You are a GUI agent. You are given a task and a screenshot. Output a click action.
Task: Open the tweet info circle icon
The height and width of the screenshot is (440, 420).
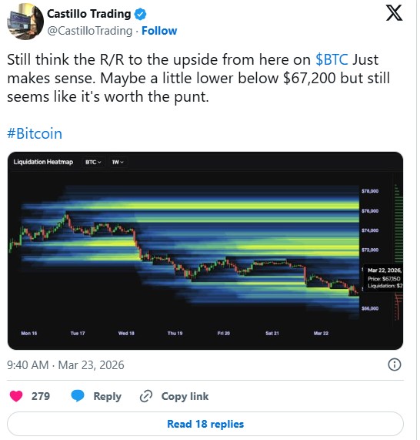394,364
